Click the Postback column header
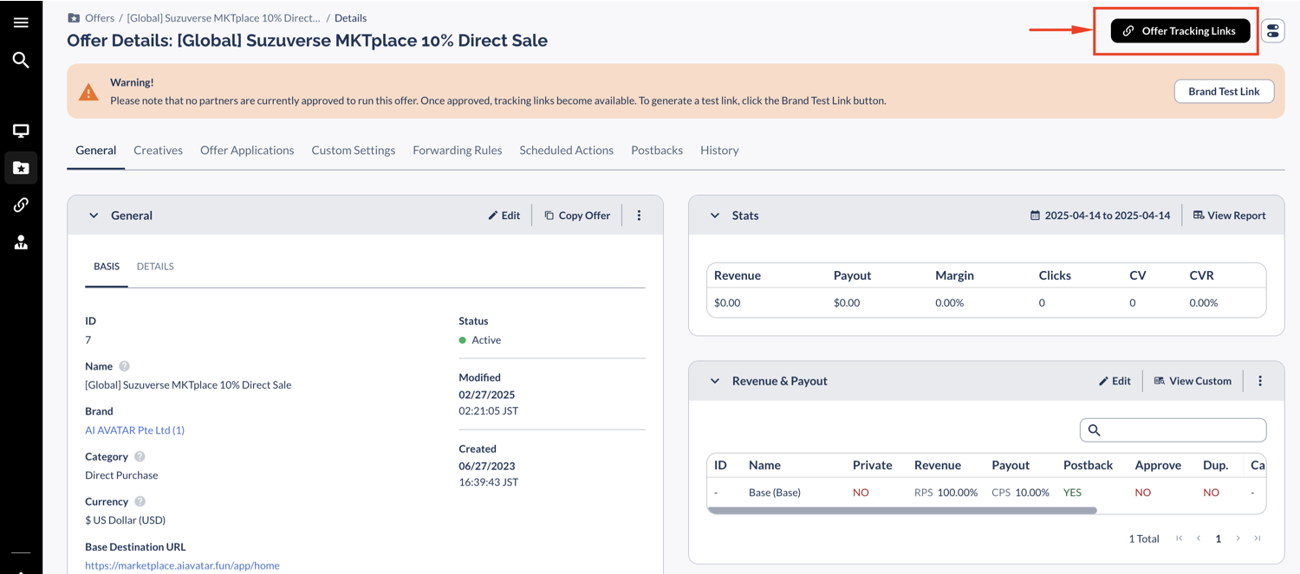The width and height of the screenshot is (1300, 574). [1088, 465]
